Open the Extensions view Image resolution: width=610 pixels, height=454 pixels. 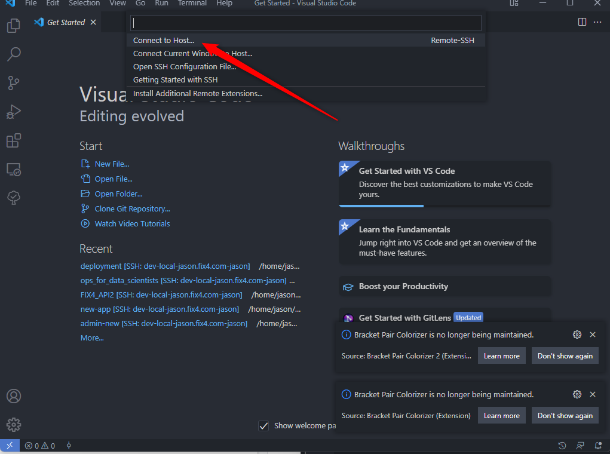pyautogui.click(x=14, y=140)
